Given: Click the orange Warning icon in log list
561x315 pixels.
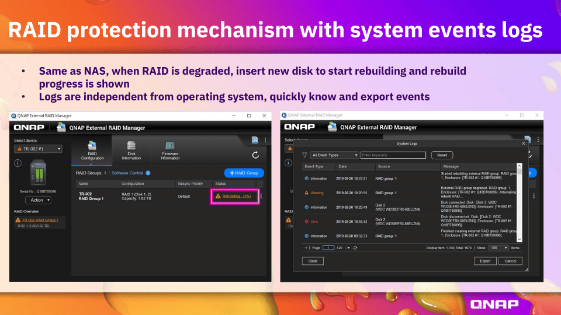Looking at the screenshot, I should click(x=306, y=193).
